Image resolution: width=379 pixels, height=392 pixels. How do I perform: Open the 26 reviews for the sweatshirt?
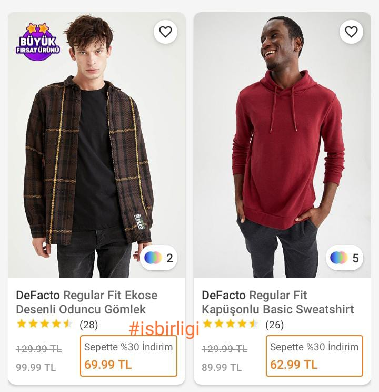tap(274, 325)
